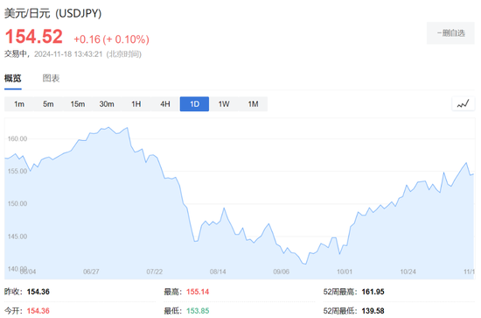Switch to the 图表 chart tab

coord(51,78)
